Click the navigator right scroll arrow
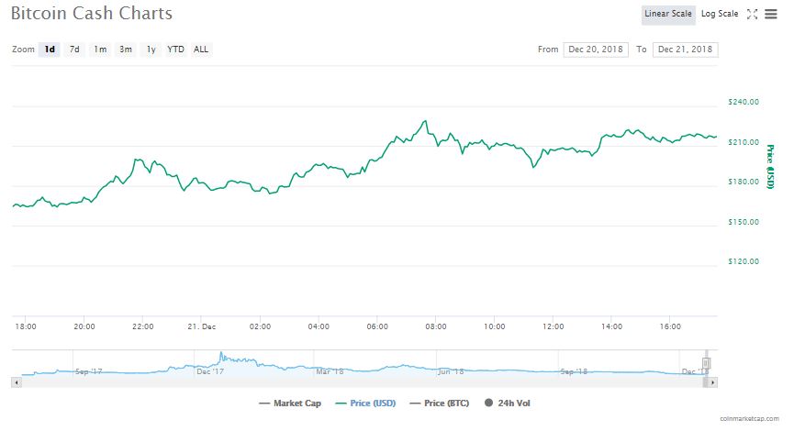Image resolution: width=805 pixels, height=442 pixels. click(x=712, y=382)
